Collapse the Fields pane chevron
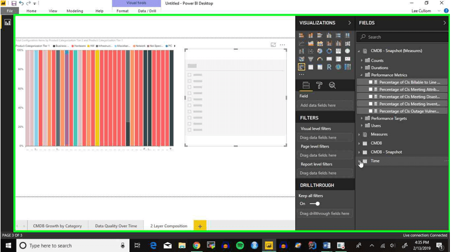Image resolution: width=451 pixels, height=252 pixels. pyautogui.click(x=444, y=23)
